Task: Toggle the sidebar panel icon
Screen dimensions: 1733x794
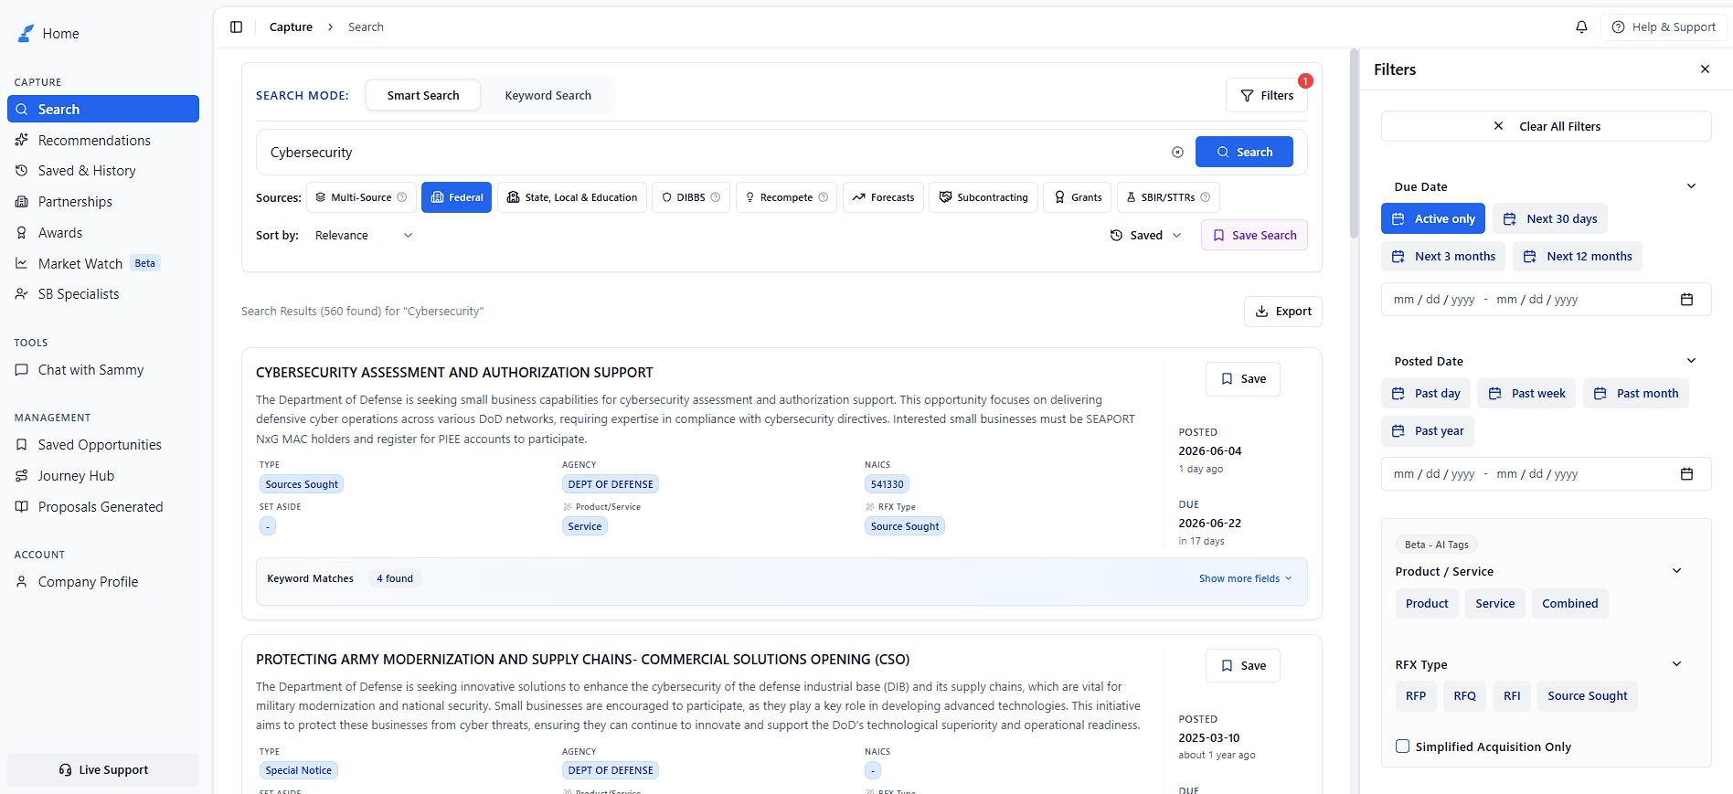Action: [236, 27]
